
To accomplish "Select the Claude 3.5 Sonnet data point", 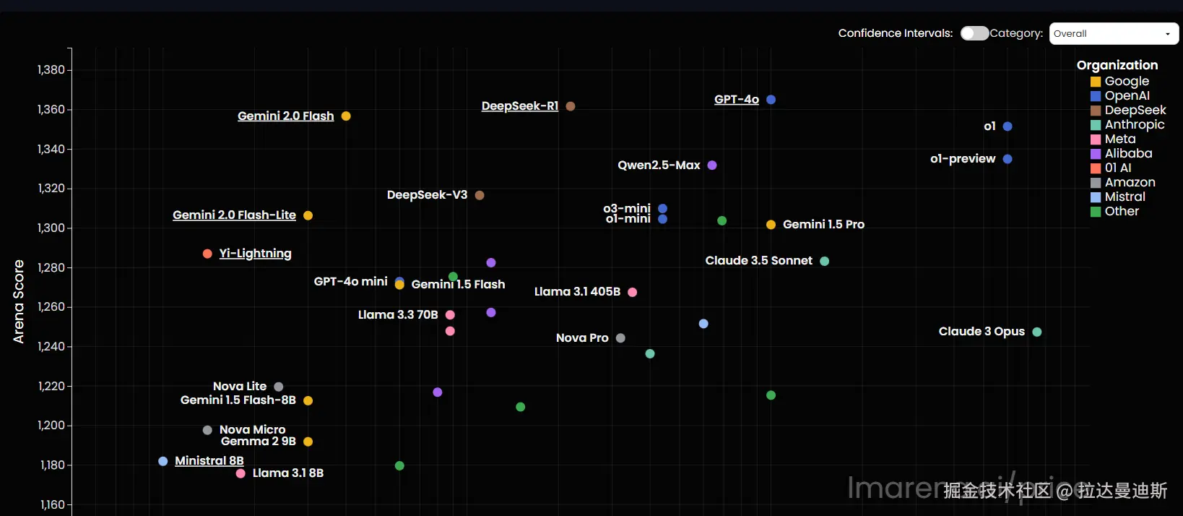I will [825, 261].
